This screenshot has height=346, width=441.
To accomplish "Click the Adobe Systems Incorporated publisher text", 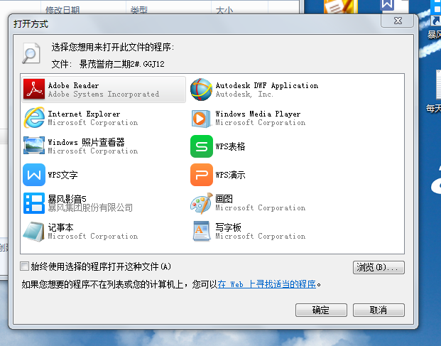I will point(104,94).
